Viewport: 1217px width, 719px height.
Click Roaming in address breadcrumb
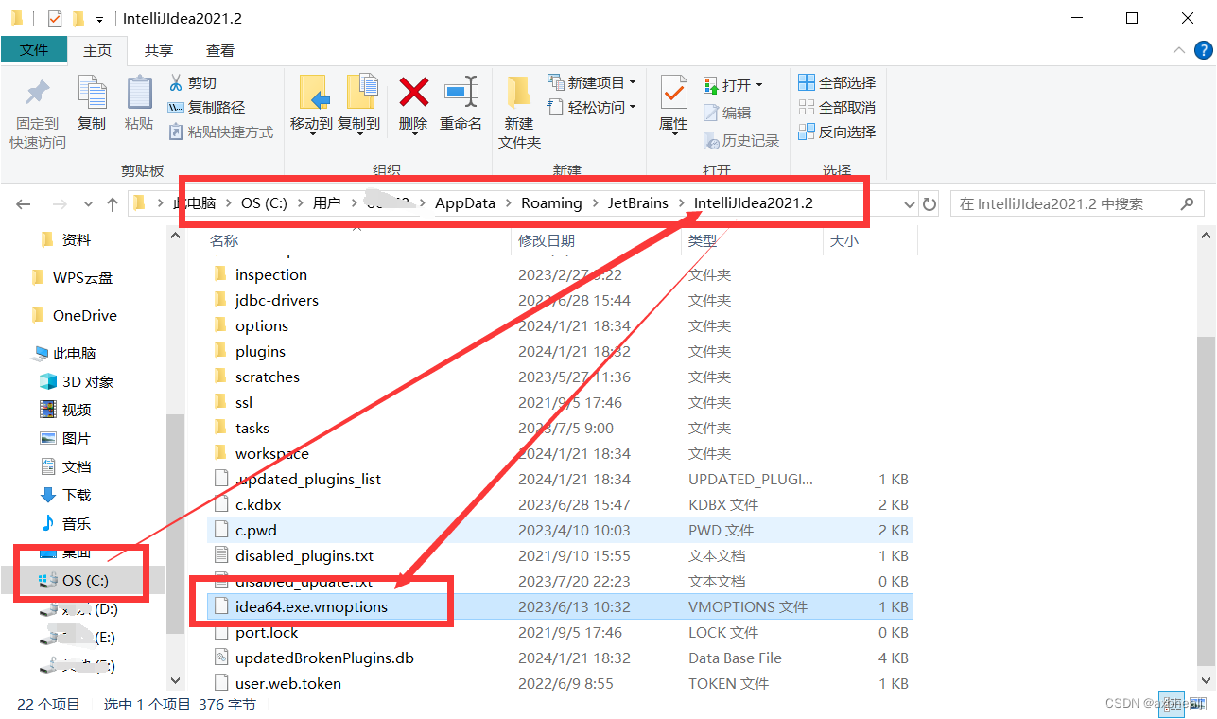(551, 202)
